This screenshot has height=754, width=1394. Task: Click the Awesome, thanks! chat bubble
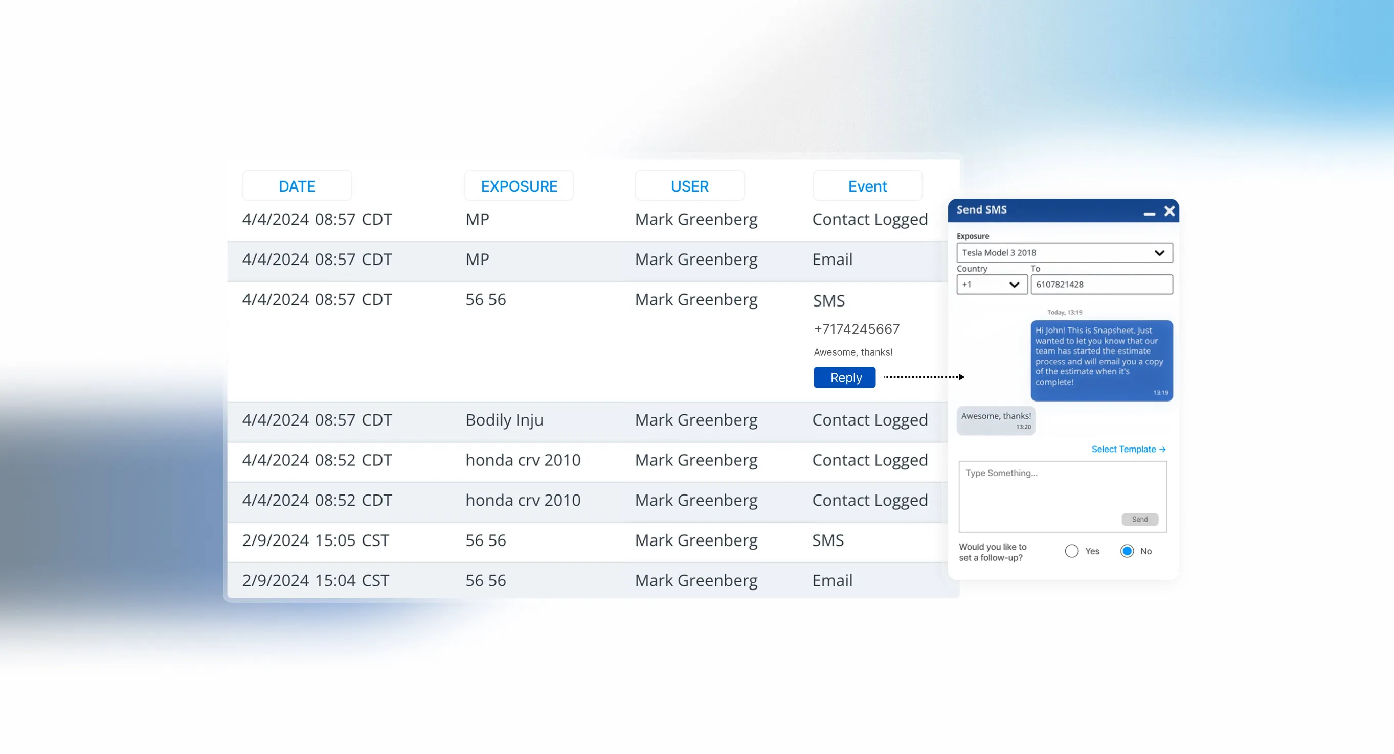tap(996, 420)
